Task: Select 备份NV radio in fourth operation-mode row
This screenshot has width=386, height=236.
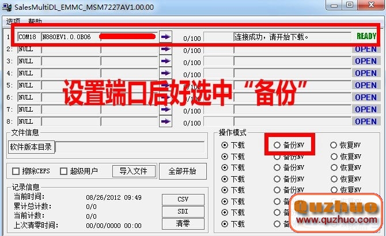Action: point(277,178)
